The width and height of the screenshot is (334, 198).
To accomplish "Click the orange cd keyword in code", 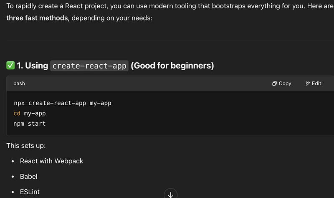I will click(x=17, y=113).
